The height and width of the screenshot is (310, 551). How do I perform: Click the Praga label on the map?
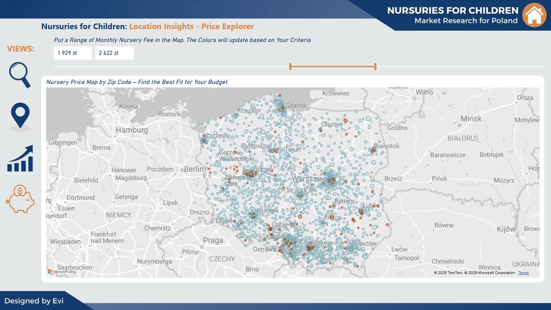[x=213, y=240]
